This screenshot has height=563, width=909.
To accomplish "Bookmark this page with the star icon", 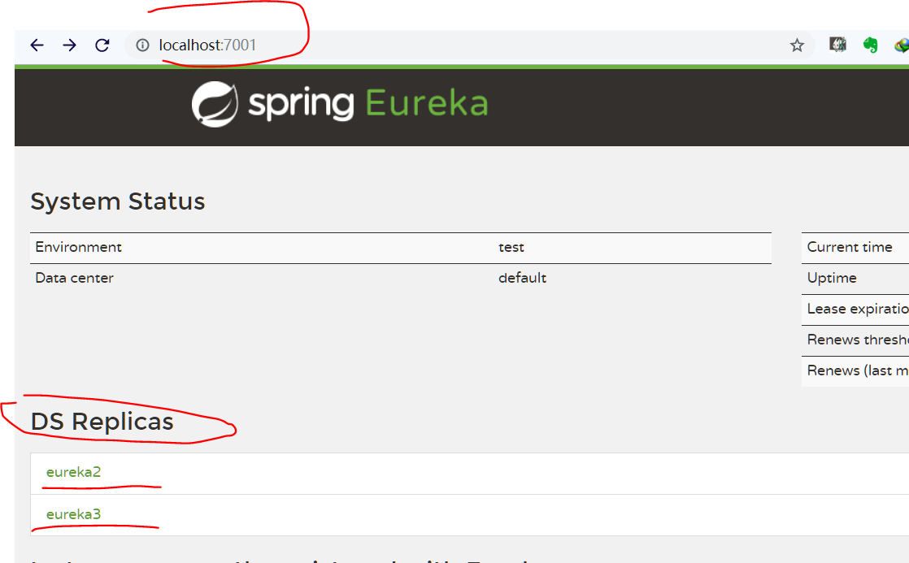I will coord(797,45).
